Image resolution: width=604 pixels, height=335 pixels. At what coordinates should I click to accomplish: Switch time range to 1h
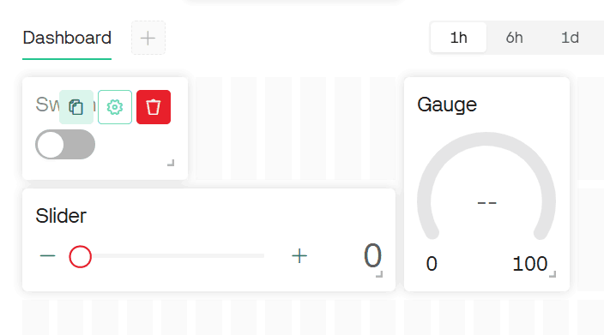point(458,38)
